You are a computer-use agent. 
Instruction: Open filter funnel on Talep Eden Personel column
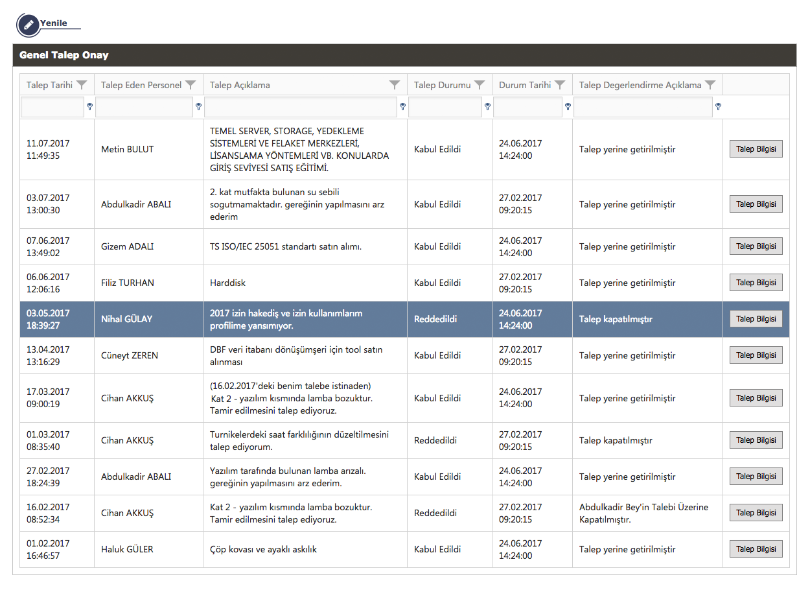[191, 85]
